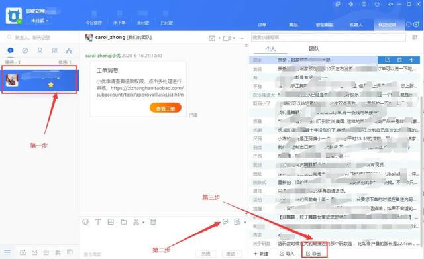Insert an emoji with the smiley icon
424x259 pixels.
pyautogui.click(x=85, y=222)
